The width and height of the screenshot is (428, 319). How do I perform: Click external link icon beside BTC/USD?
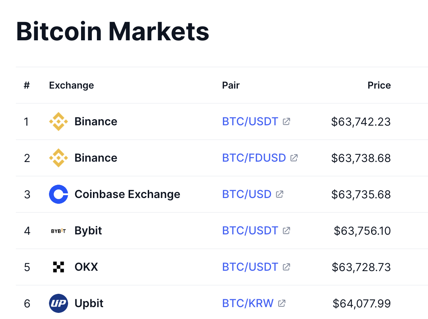280,194
